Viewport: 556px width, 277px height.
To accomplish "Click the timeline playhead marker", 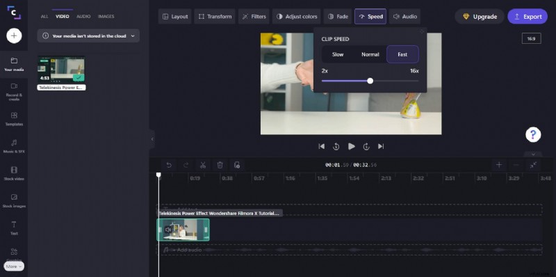I will pos(159,175).
